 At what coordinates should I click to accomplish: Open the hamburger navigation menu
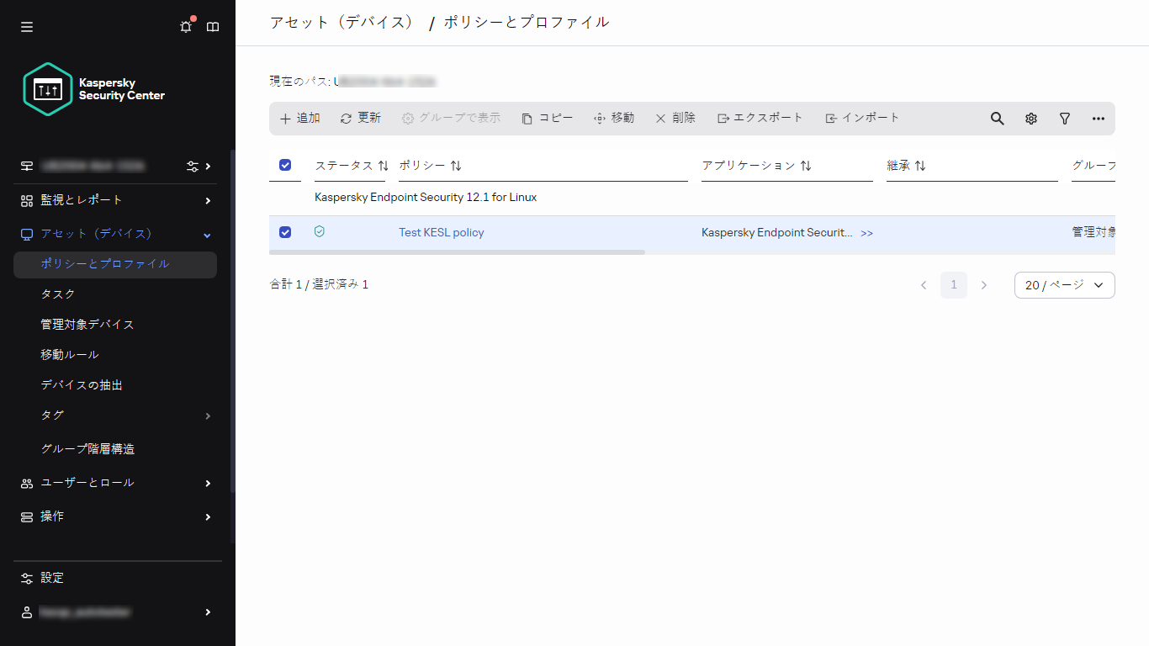(x=26, y=26)
